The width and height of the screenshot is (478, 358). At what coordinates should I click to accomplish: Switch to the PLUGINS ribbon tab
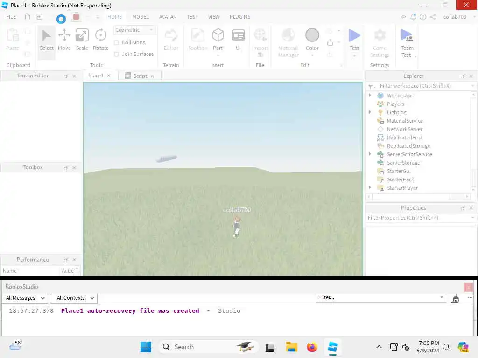240,17
